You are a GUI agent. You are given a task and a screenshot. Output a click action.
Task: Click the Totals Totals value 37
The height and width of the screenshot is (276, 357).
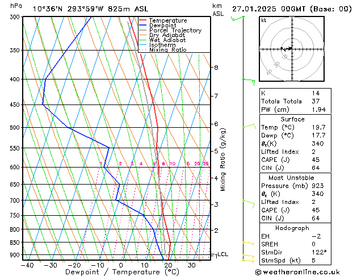[316, 101]
